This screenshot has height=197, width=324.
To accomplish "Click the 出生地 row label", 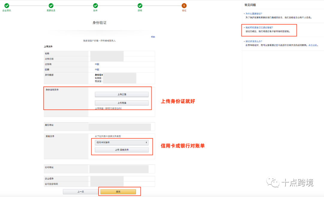I will (x=48, y=64).
